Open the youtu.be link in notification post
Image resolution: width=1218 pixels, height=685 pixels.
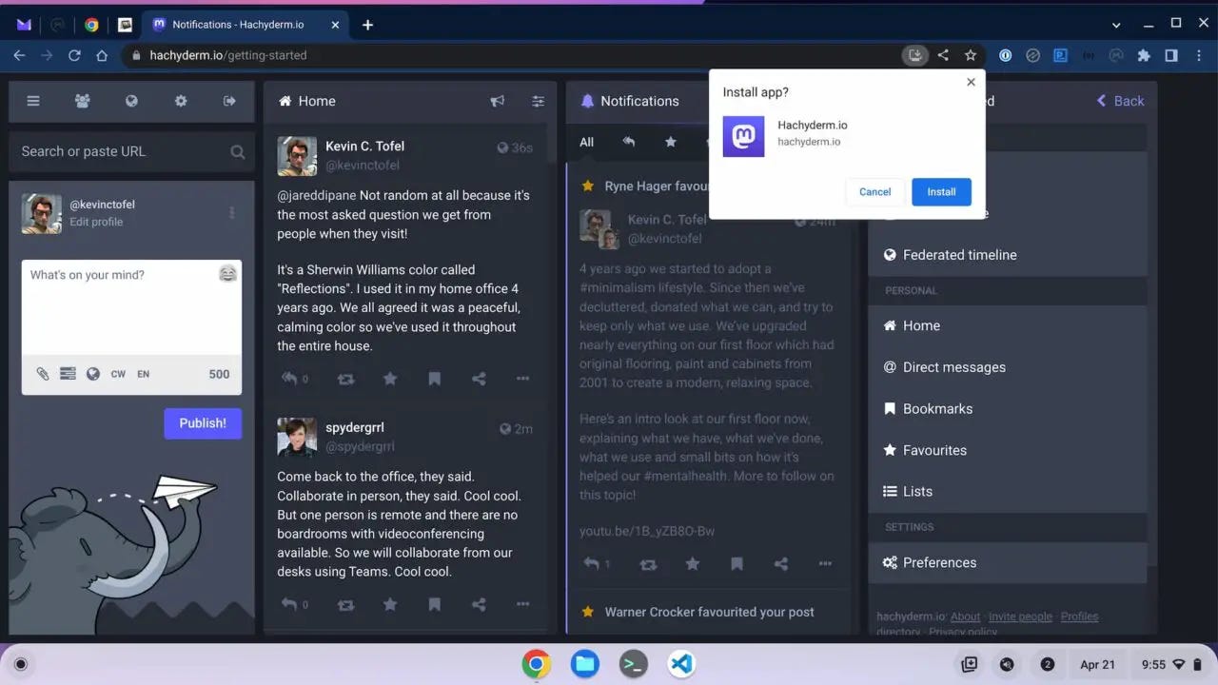647,531
